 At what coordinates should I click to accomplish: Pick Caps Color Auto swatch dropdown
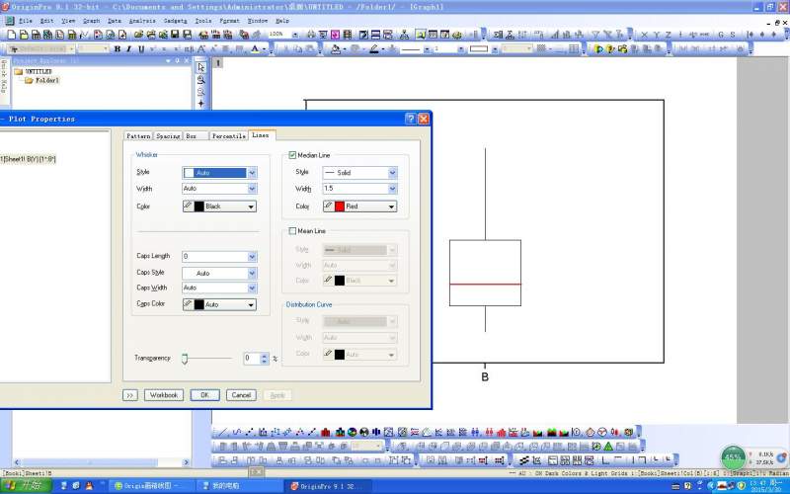(219, 304)
